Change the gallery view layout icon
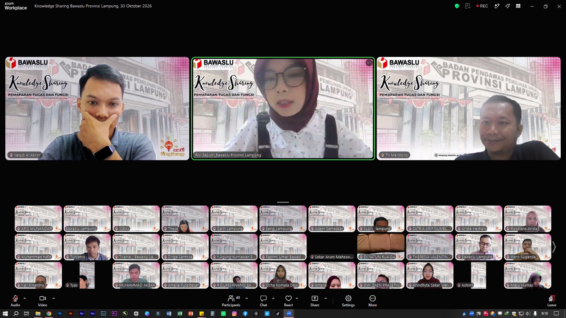This screenshot has width=566, height=318. [x=518, y=6]
